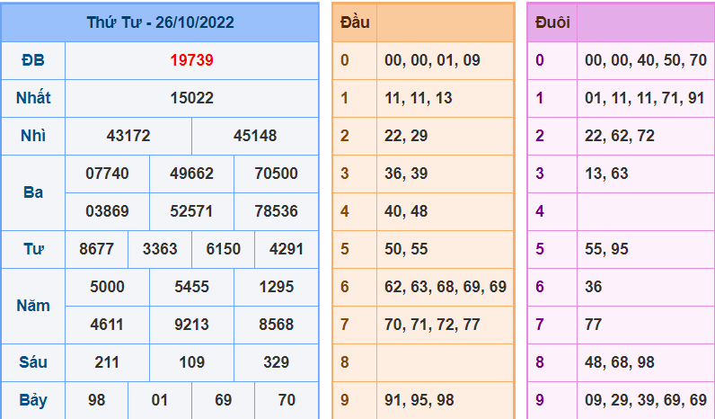Click Đuôi row 8 values 48, 68, 98

(620, 363)
